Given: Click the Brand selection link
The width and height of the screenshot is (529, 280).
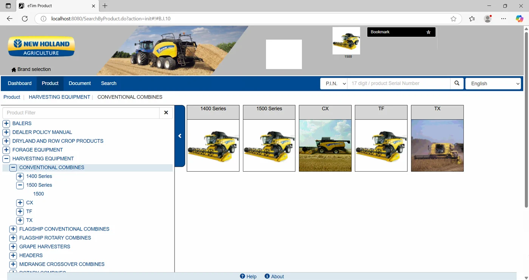Looking at the screenshot, I should point(34,69).
